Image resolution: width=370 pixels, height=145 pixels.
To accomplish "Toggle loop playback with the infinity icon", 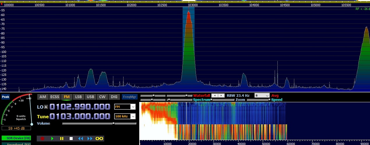I will pyautogui.click(x=99, y=139).
